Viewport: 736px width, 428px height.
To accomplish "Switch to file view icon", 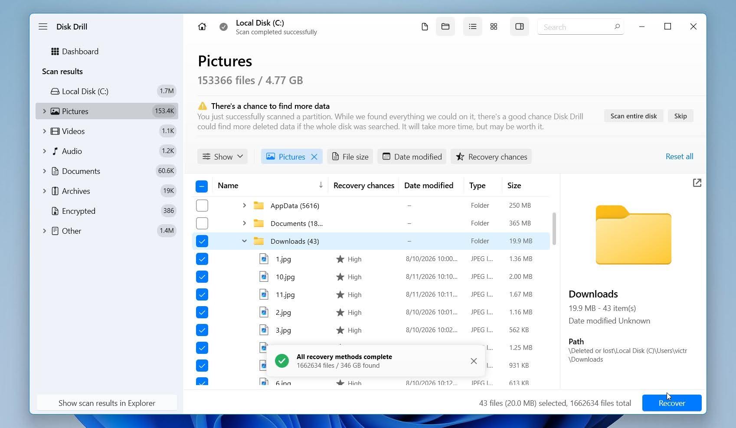I will click(425, 27).
